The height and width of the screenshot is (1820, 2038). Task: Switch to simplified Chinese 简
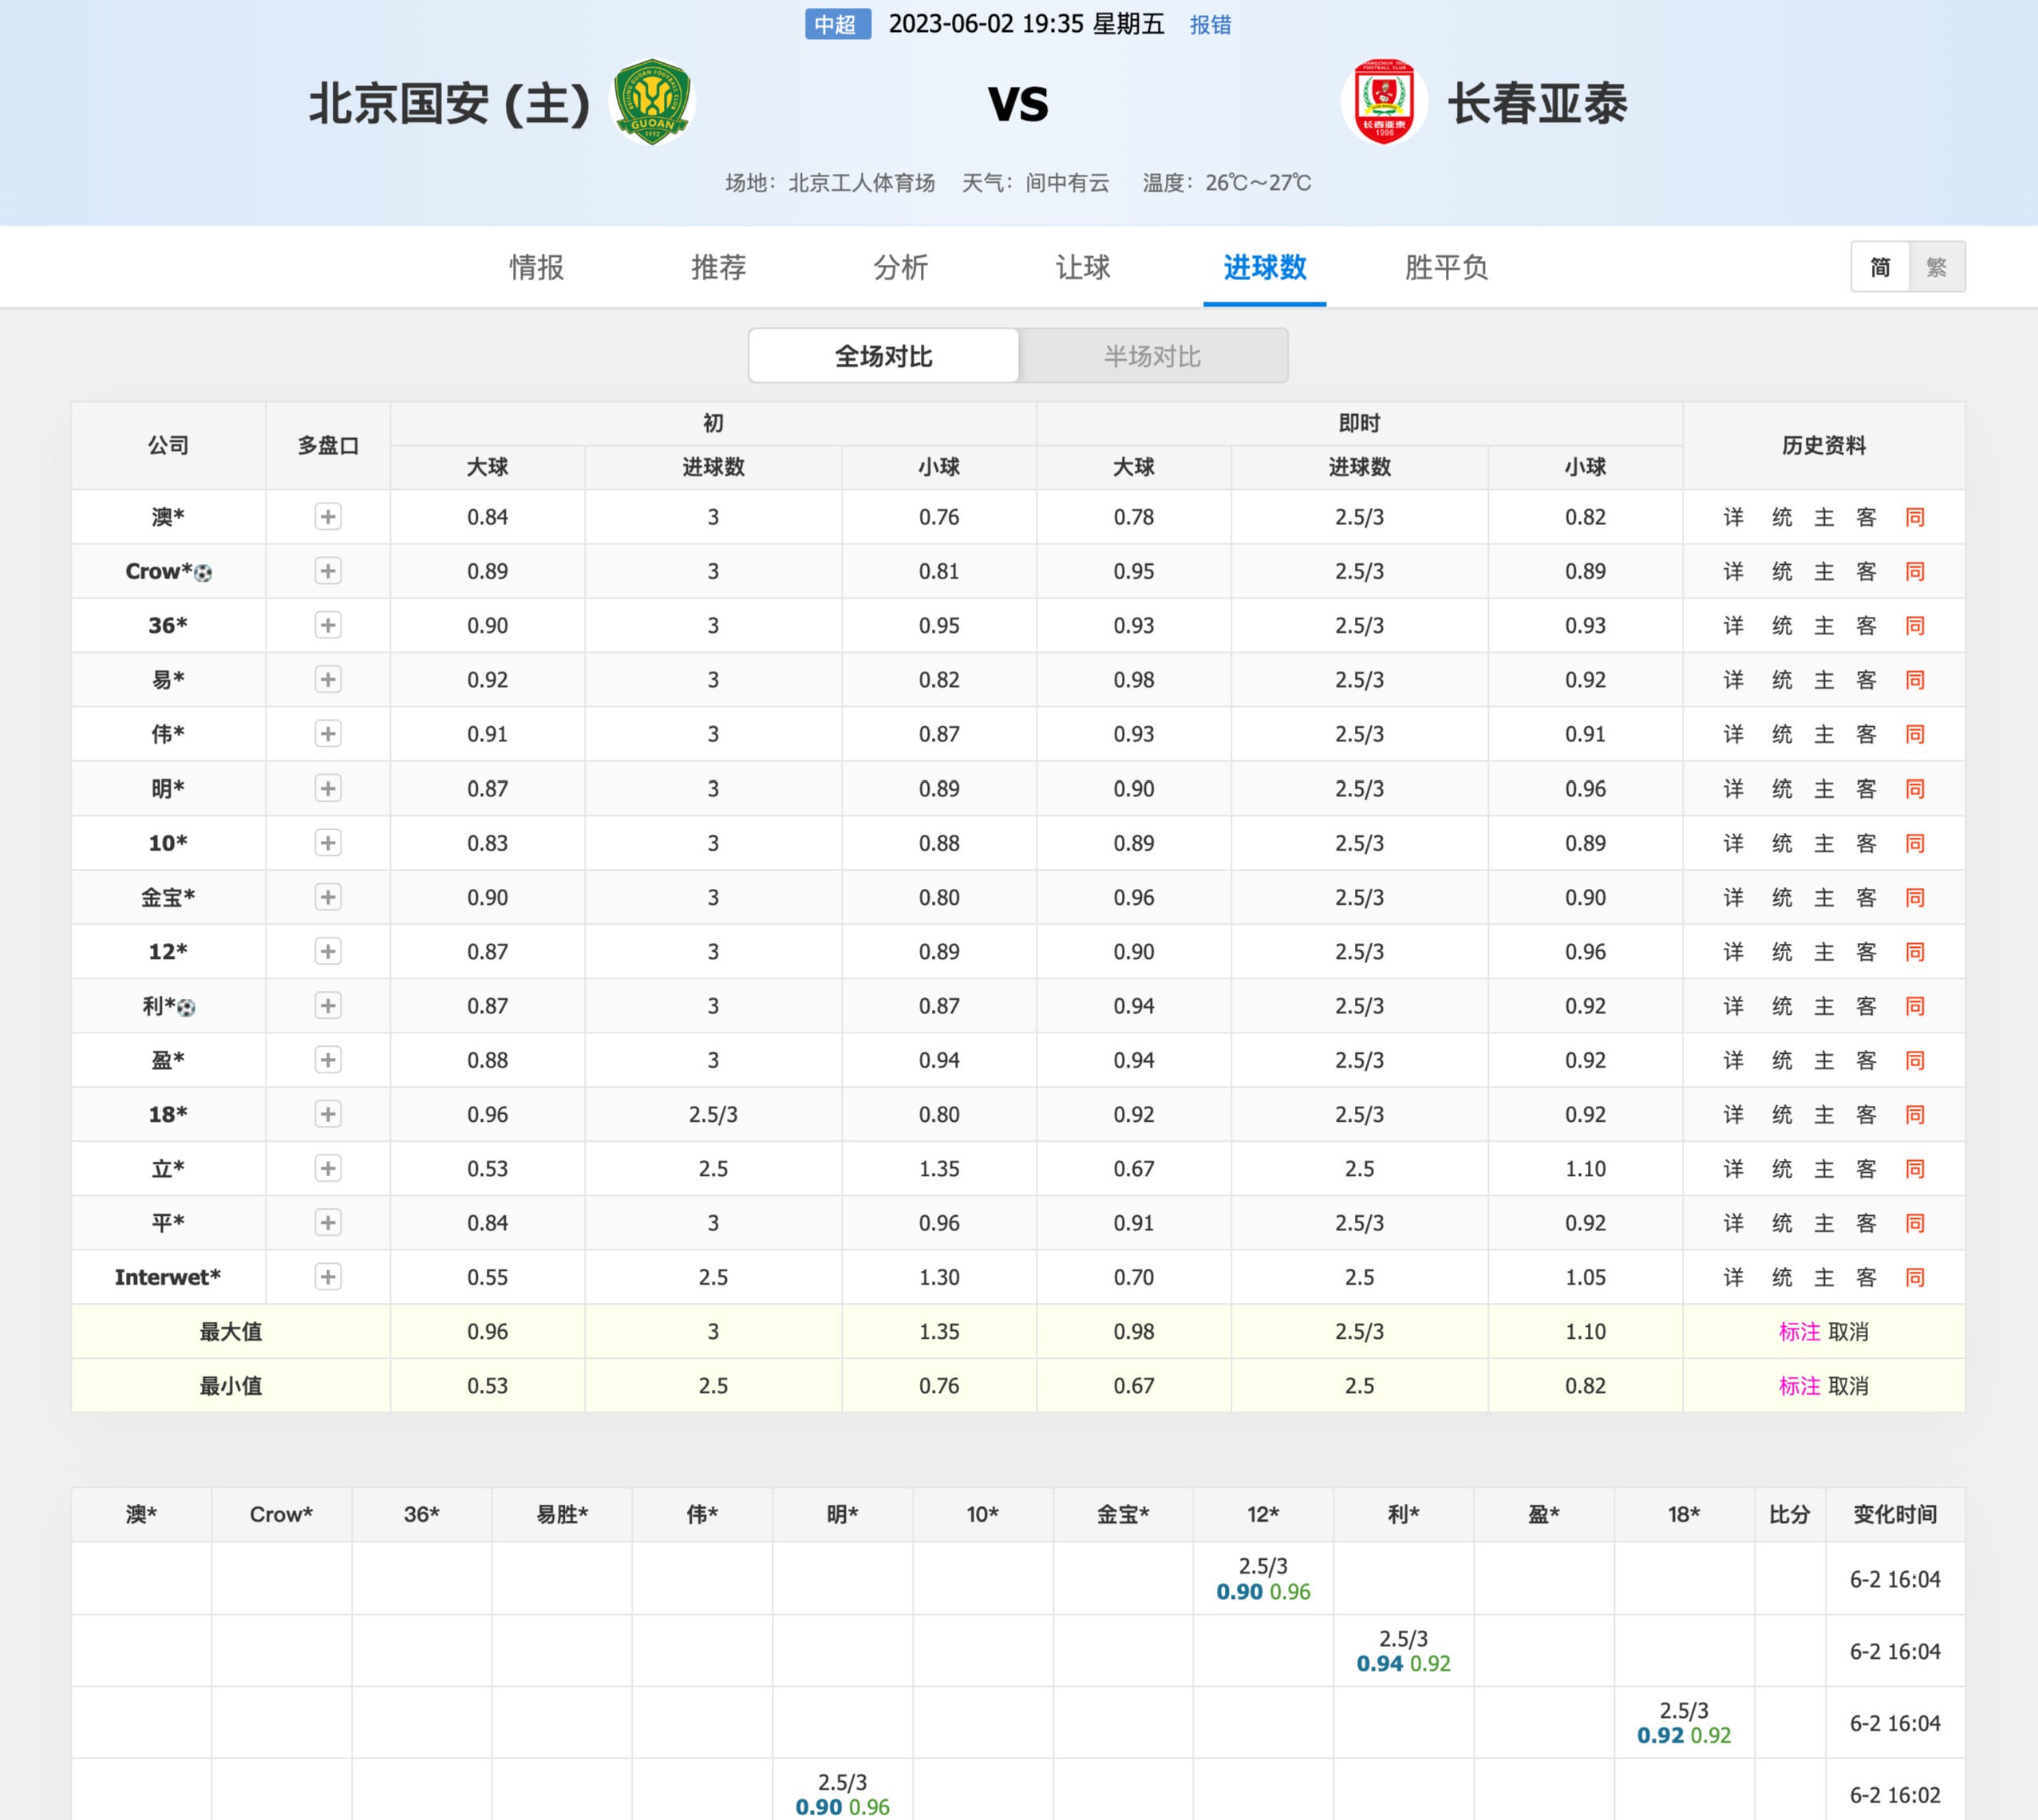click(1880, 267)
